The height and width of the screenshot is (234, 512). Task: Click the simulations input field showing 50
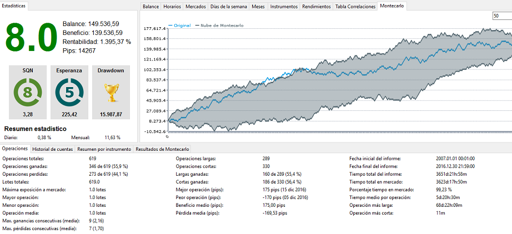pos(501,16)
